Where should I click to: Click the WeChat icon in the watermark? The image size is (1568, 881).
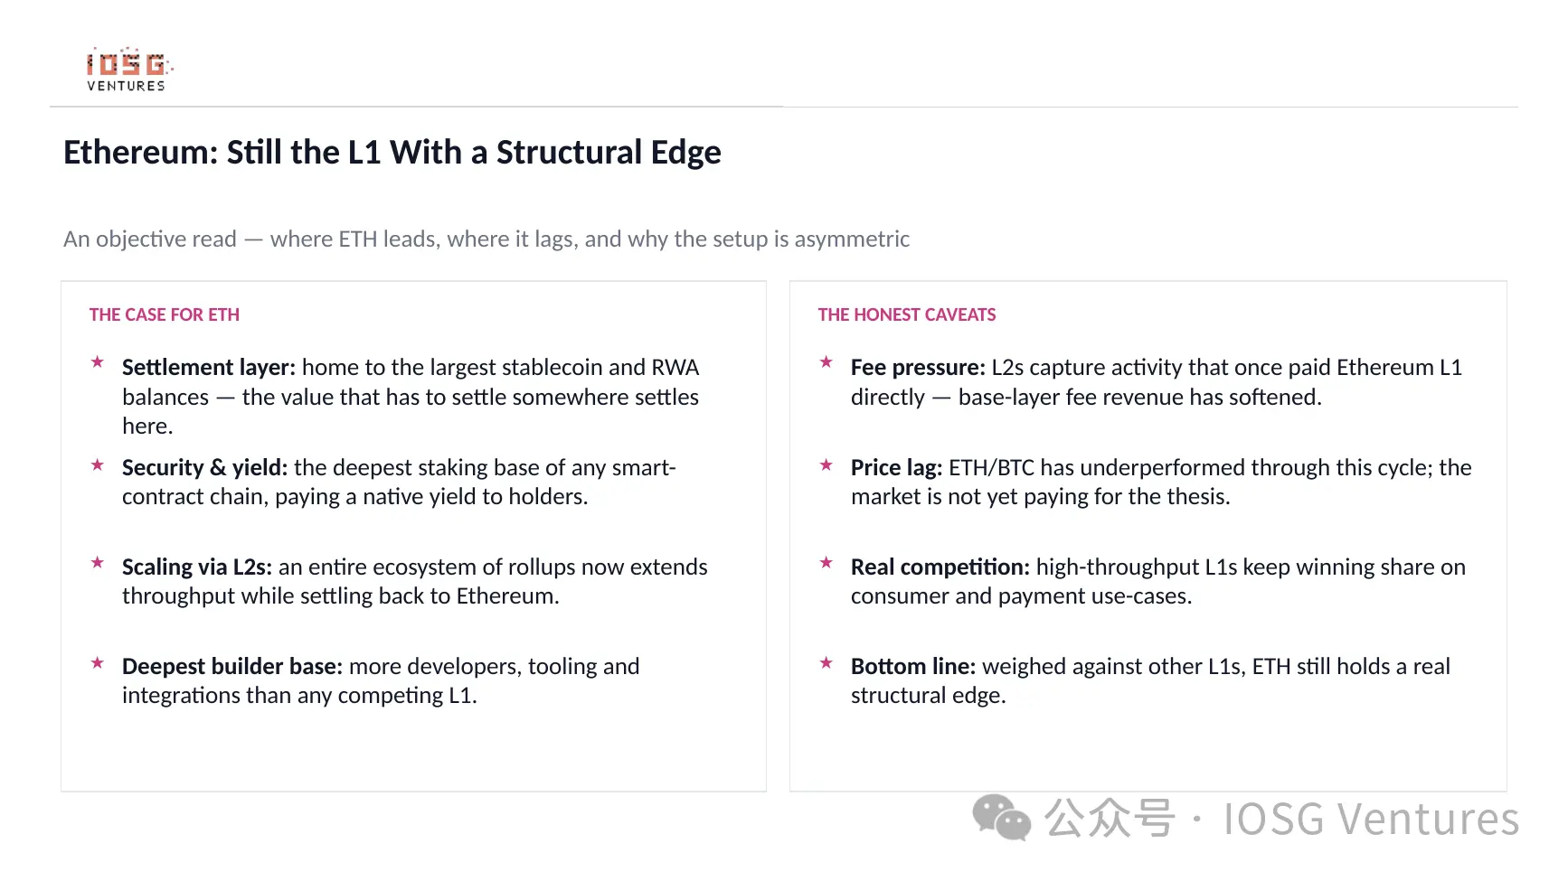pyautogui.click(x=1001, y=818)
